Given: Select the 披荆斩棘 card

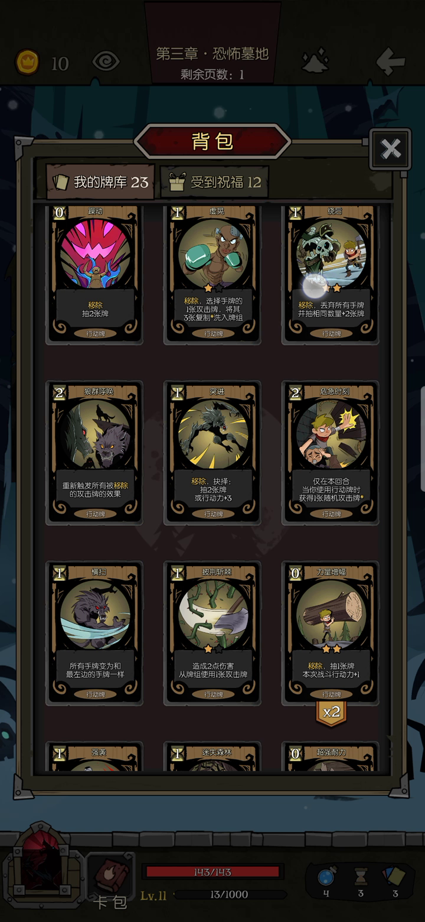Looking at the screenshot, I should [213, 632].
